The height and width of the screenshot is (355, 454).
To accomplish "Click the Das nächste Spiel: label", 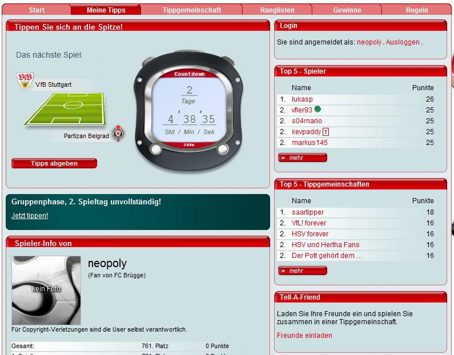I will pos(50,55).
